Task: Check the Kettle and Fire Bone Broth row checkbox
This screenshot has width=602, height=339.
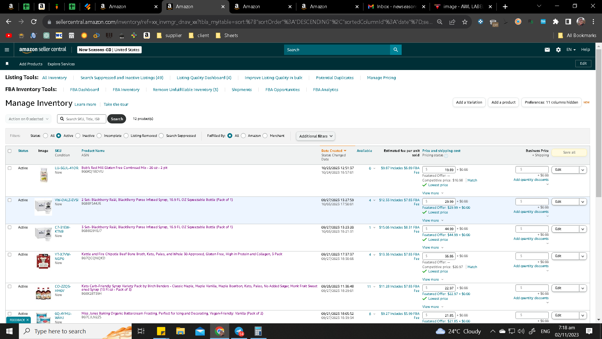Action: (10, 255)
